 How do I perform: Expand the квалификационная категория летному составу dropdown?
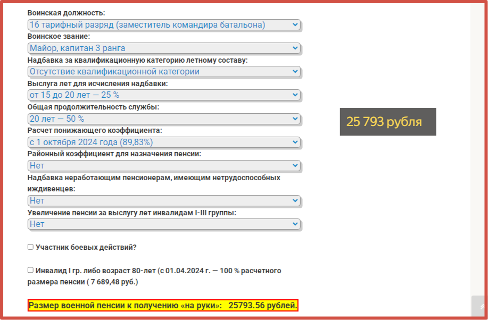coord(164,72)
